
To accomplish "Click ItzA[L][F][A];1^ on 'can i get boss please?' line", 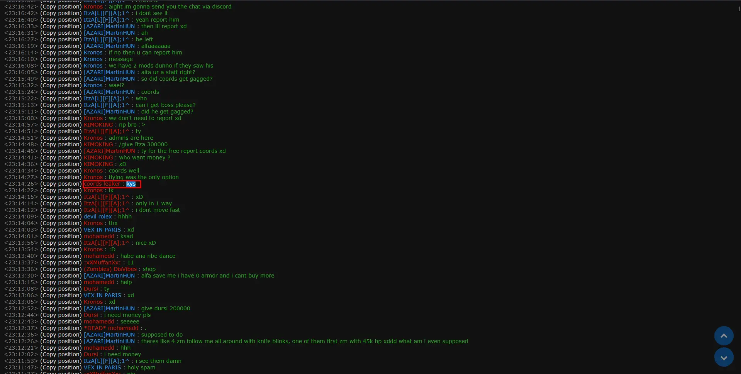I will pyautogui.click(x=107, y=105).
